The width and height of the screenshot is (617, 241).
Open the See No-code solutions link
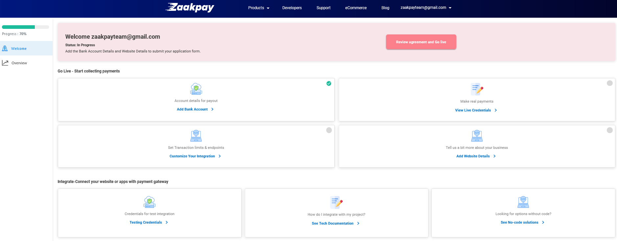click(x=519, y=222)
